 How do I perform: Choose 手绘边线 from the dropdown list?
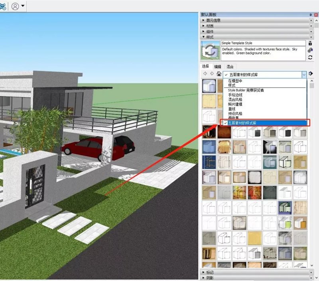click(x=235, y=95)
